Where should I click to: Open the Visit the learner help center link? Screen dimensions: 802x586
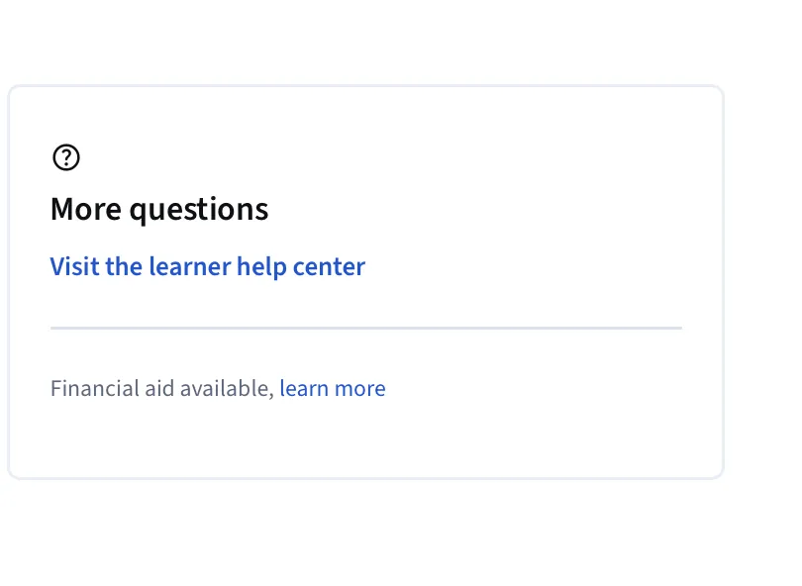[x=208, y=266]
